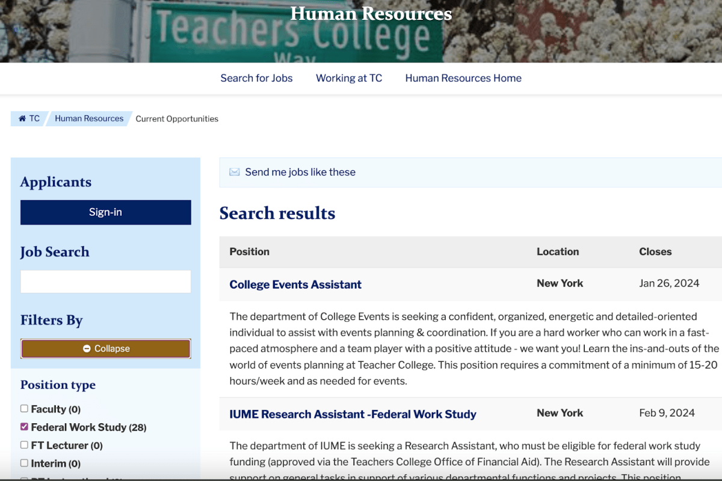Enable the Interim position filter
The height and width of the screenshot is (481, 722).
[x=24, y=463]
